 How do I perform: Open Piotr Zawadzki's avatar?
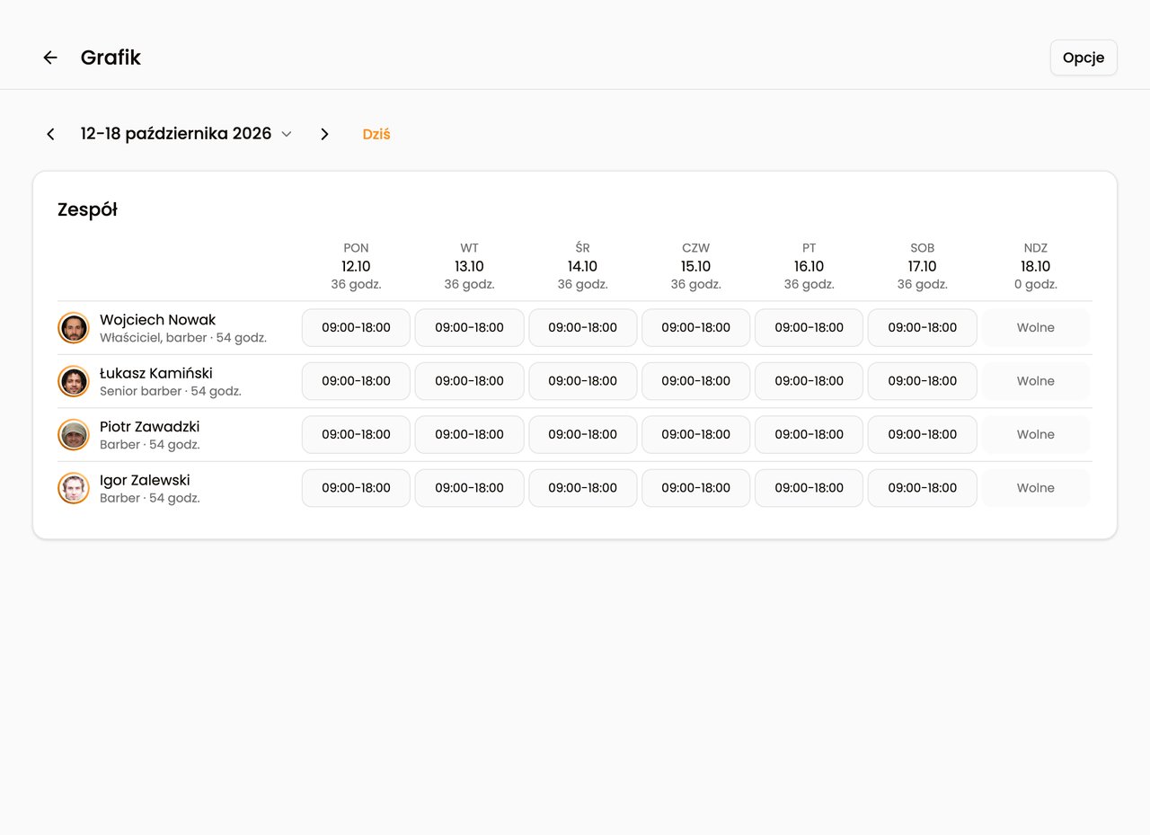pos(74,435)
